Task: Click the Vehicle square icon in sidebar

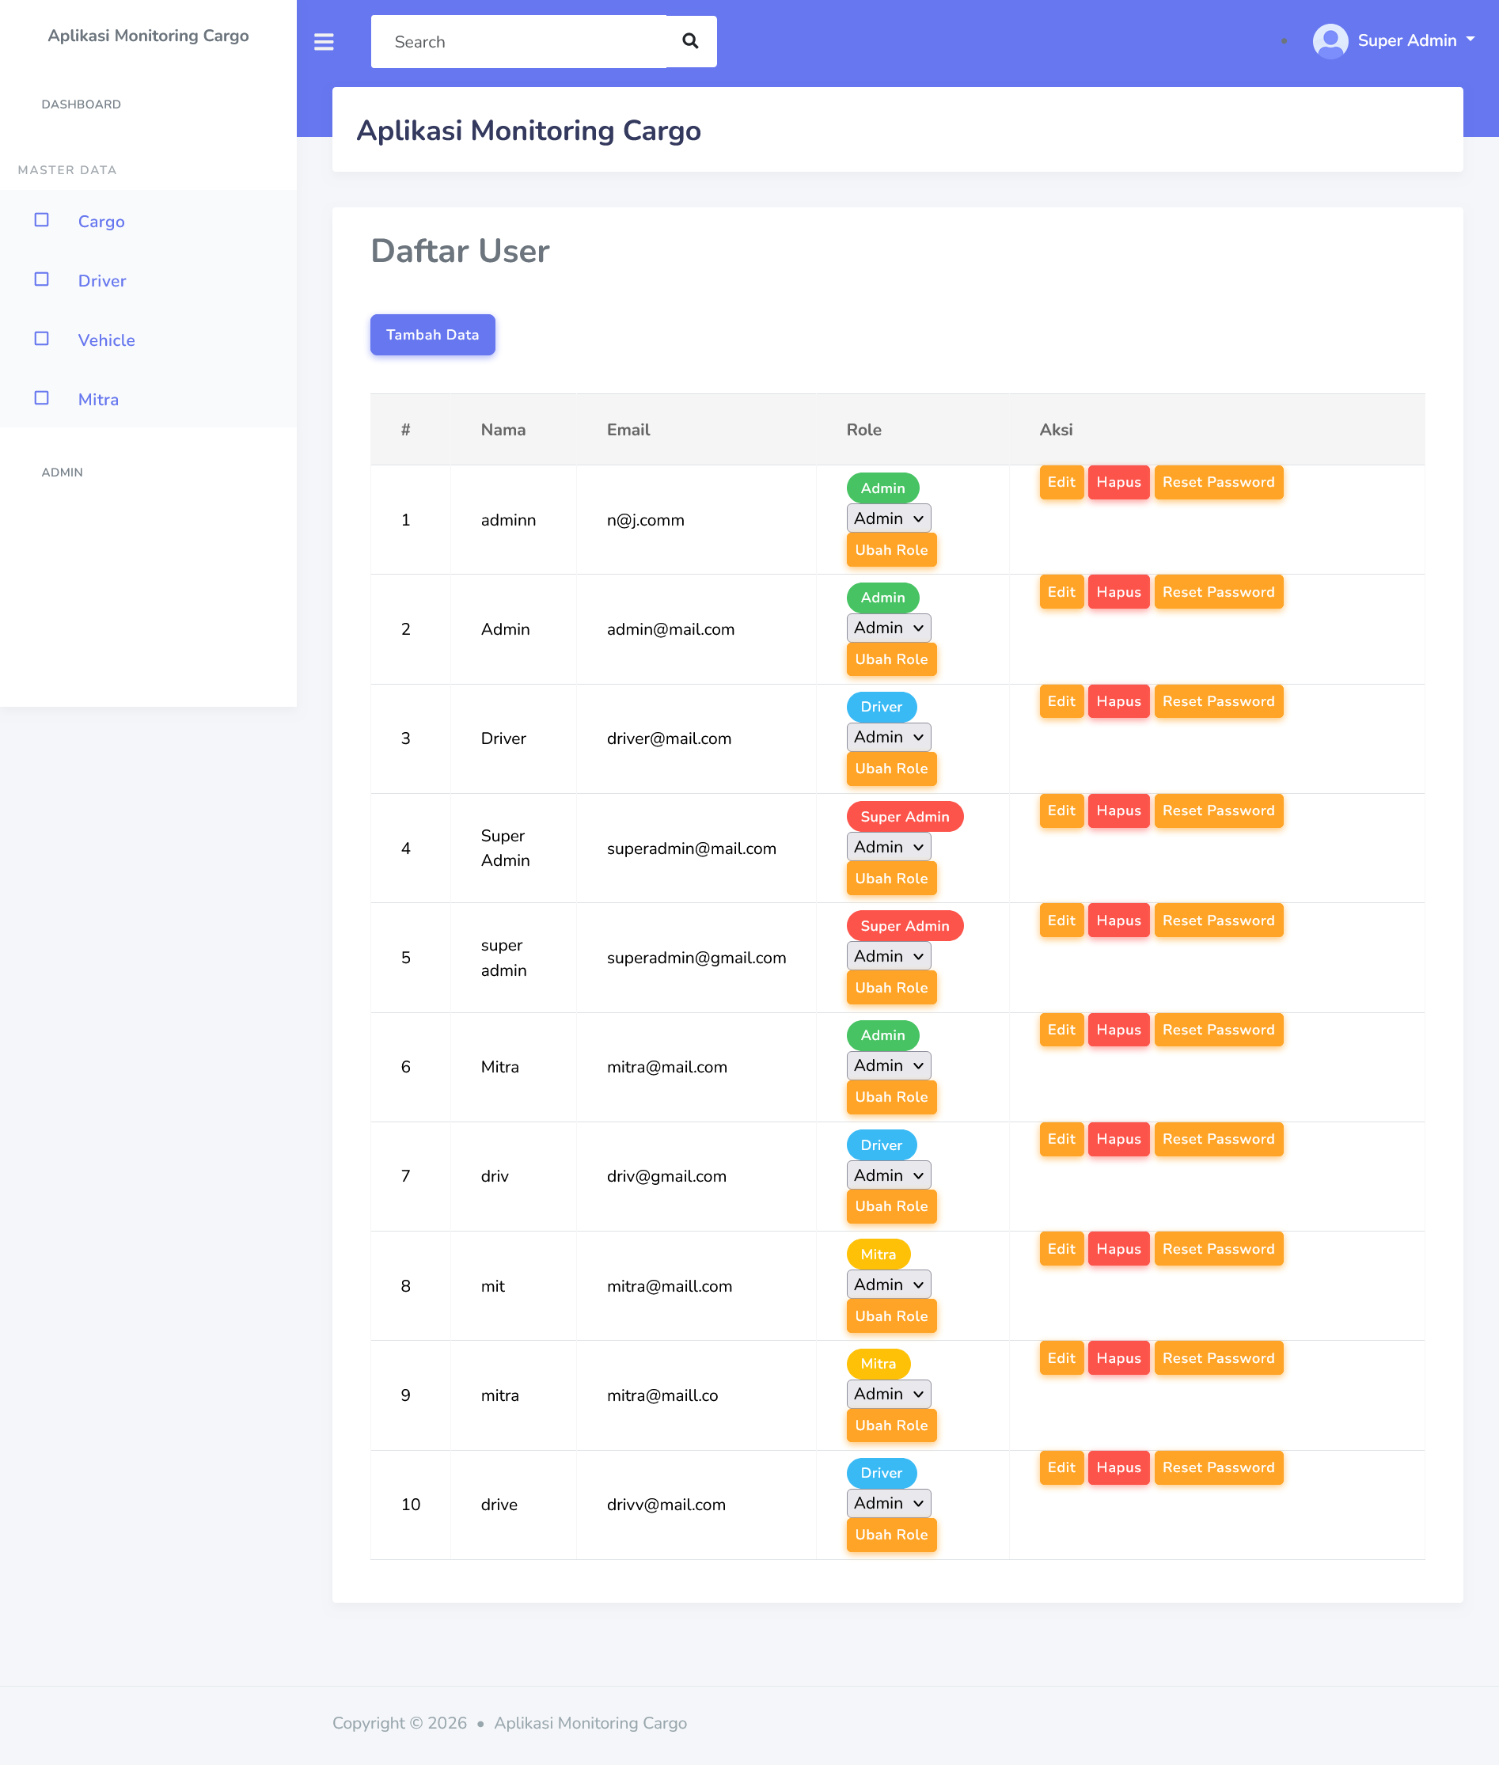Action: [42, 339]
